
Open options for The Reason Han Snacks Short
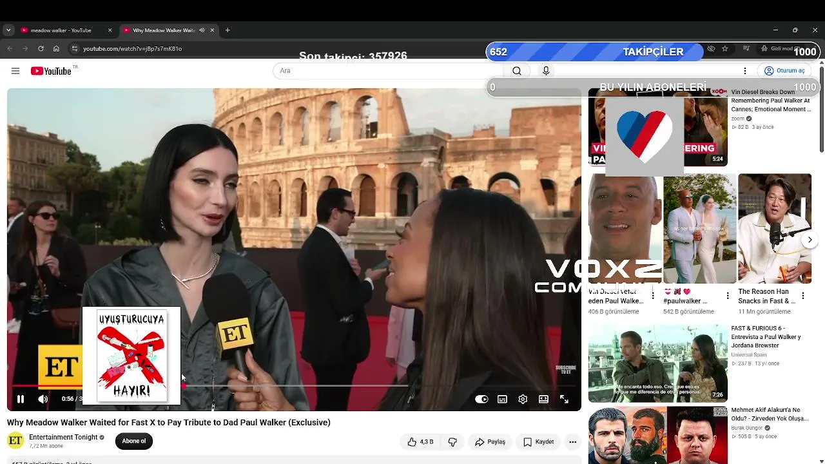point(802,296)
